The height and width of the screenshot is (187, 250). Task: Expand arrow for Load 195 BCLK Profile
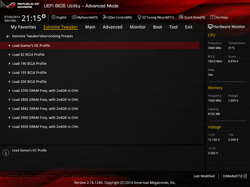(9, 73)
